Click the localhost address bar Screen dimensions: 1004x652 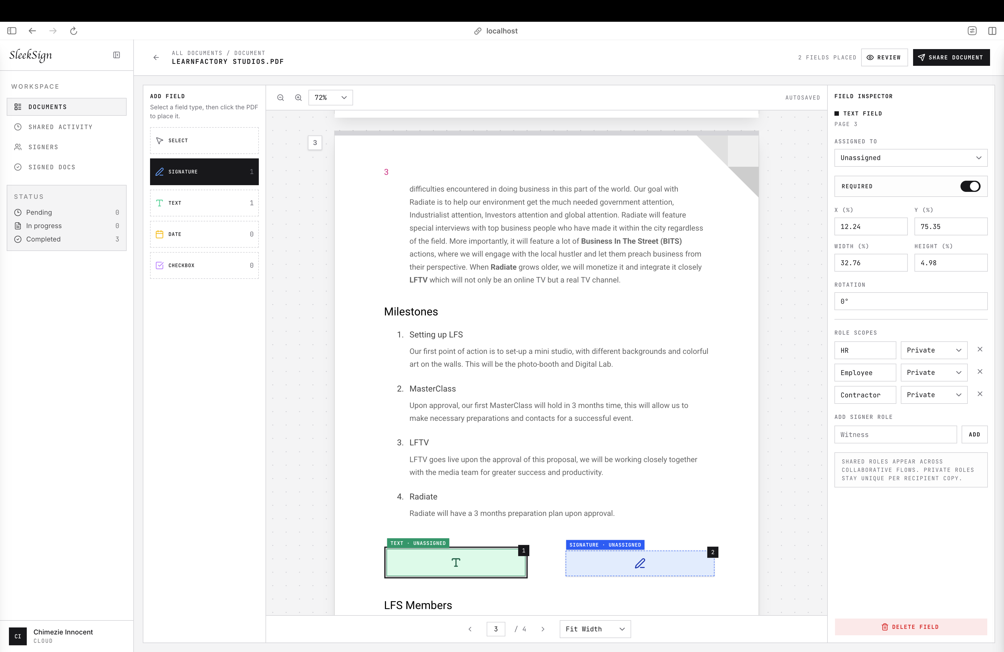pos(496,31)
